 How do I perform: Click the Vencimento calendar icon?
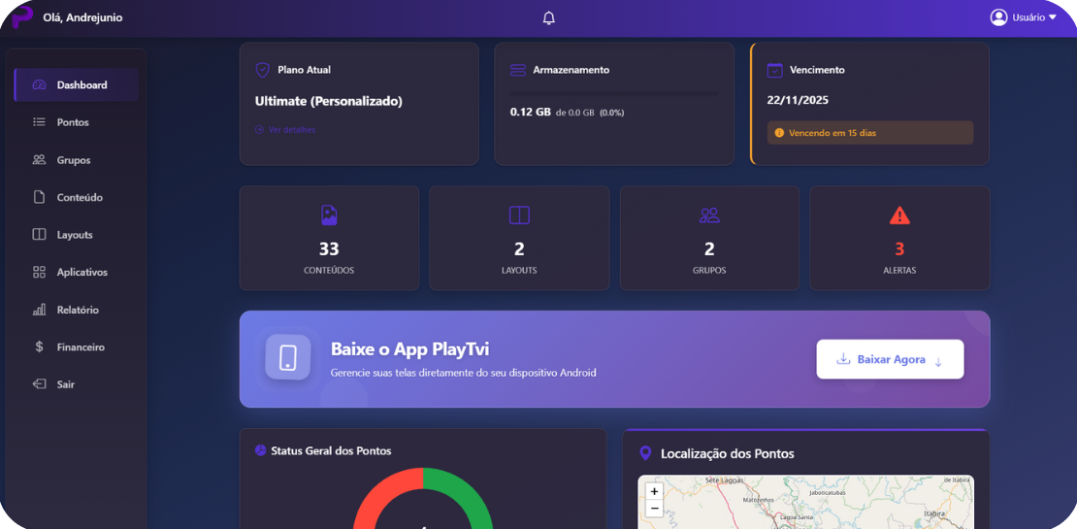[774, 70]
